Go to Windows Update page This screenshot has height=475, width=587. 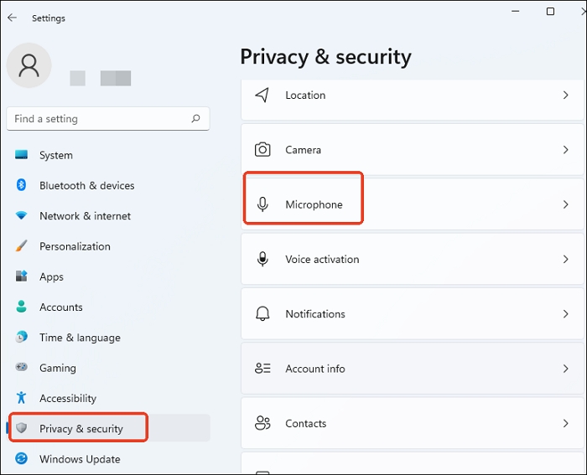(x=80, y=459)
